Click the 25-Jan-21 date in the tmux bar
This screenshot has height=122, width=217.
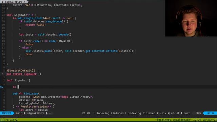pyautogui.click(x=210, y=120)
